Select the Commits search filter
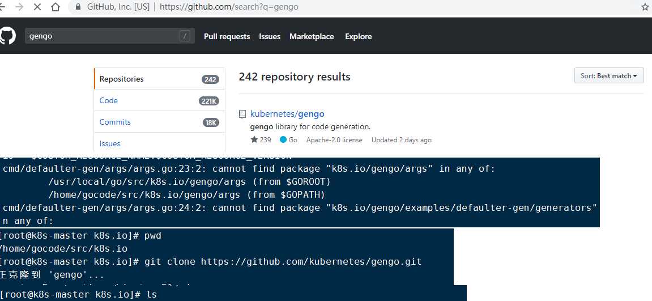The height and width of the screenshot is (301, 652). [x=160, y=122]
